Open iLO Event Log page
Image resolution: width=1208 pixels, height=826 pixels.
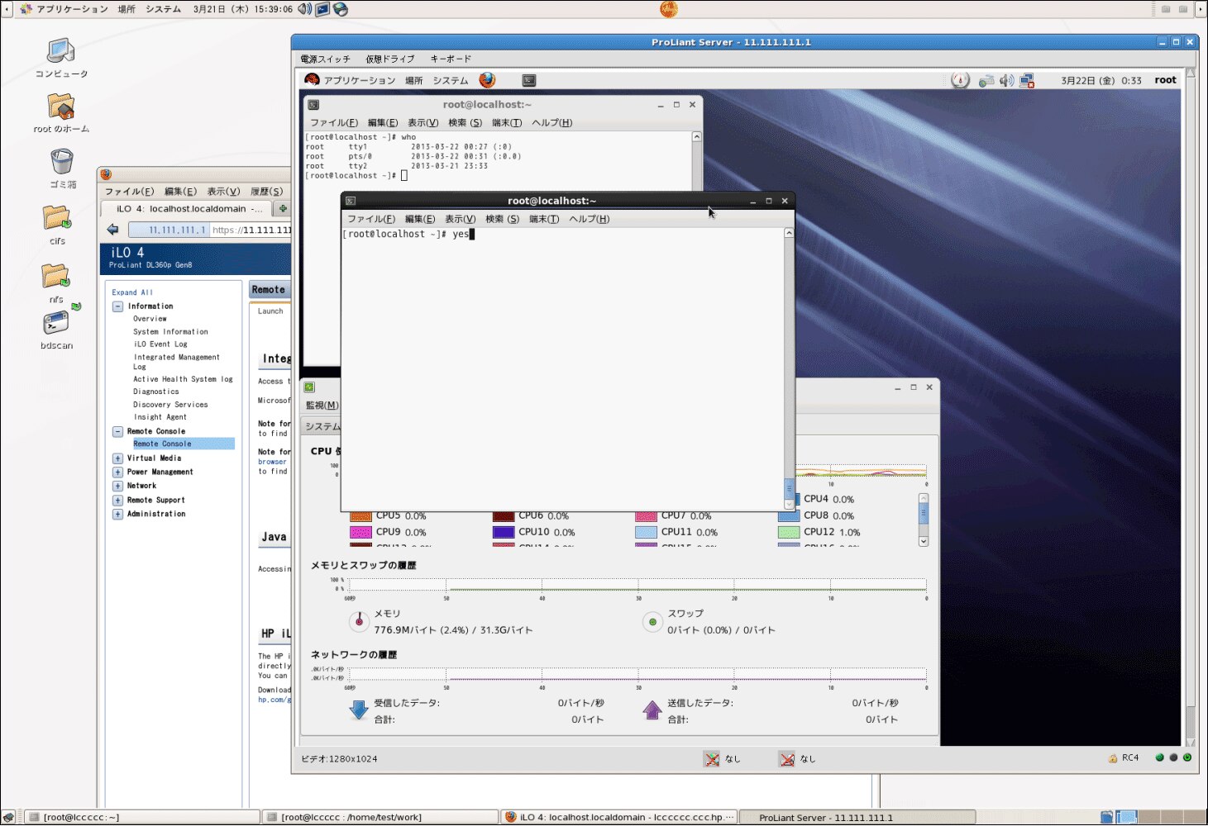[160, 344]
